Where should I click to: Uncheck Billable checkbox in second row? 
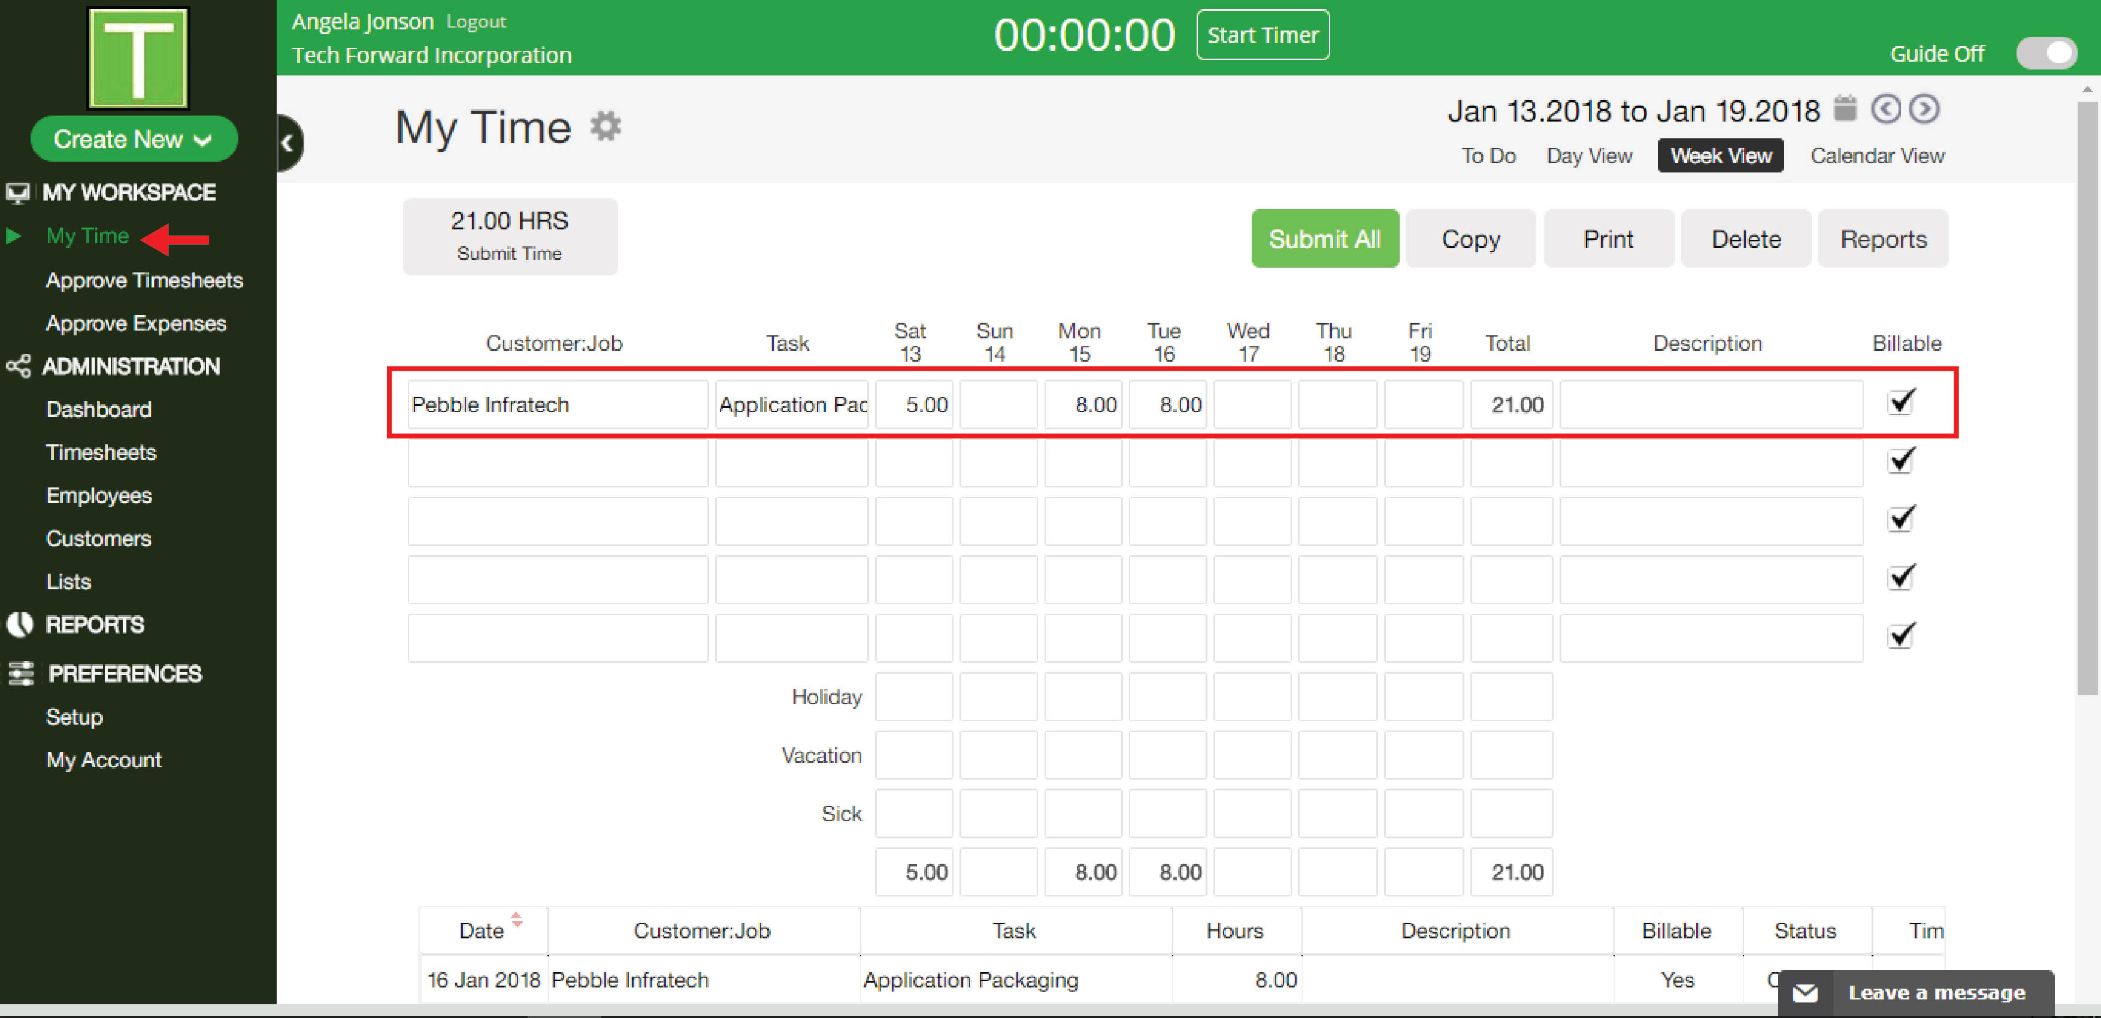tap(1901, 461)
